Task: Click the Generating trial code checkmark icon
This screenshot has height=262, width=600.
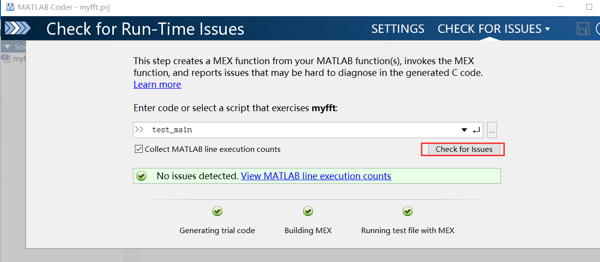Action: pos(217,211)
